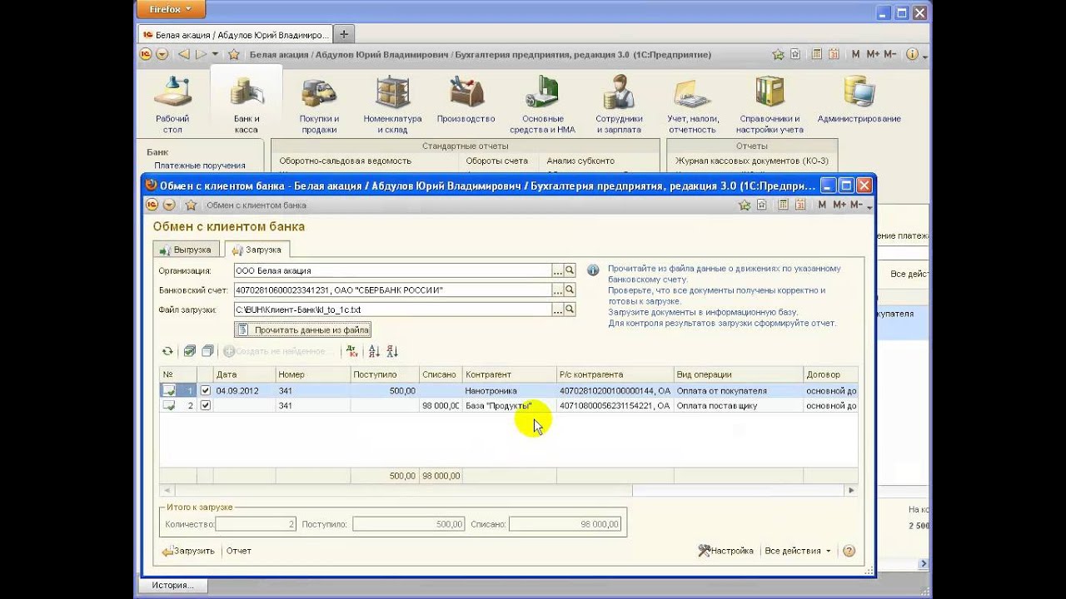Click the forward arrow in main window toolbar
Image resolution: width=1066 pixels, height=599 pixels.
(200, 54)
